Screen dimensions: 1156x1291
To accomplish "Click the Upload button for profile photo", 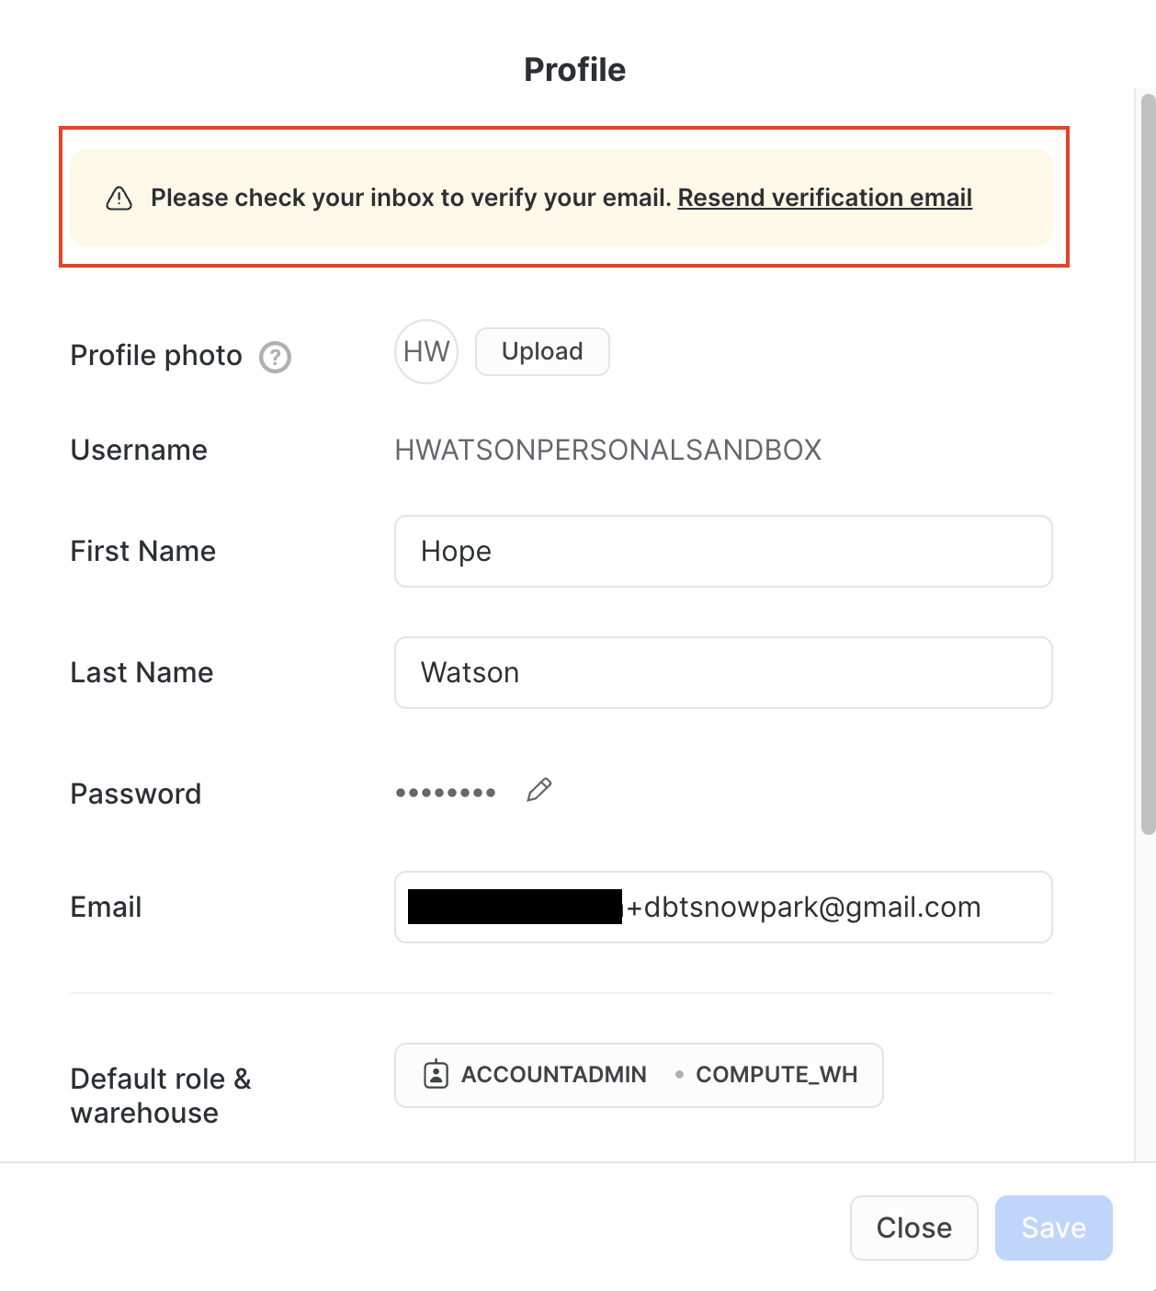I will (542, 351).
